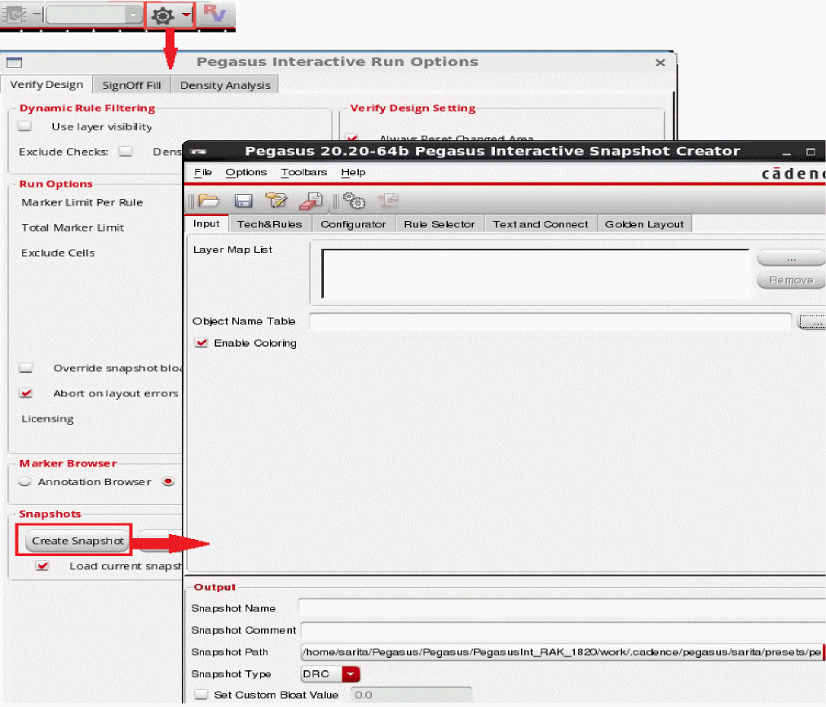The width and height of the screenshot is (826, 707).
Task: Uncheck the Enable Coloring checkbox
Action: point(201,343)
